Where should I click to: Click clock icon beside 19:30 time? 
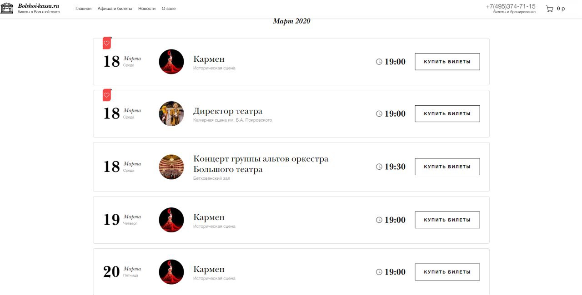pos(379,167)
